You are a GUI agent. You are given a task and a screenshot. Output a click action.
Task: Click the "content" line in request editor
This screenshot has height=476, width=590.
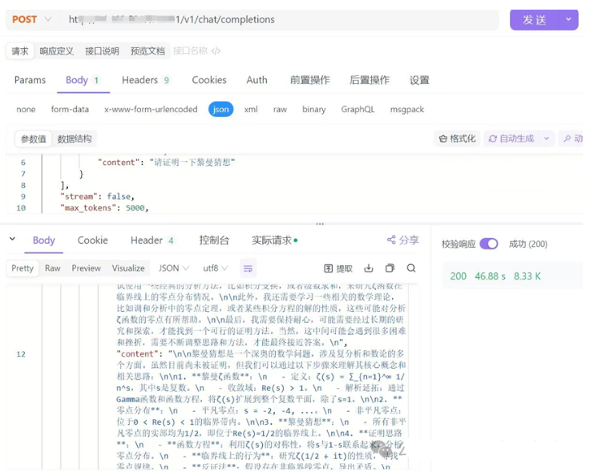166,163
